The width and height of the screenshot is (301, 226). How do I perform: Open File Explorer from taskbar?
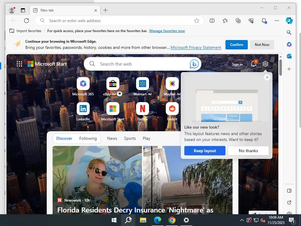pos(143,220)
